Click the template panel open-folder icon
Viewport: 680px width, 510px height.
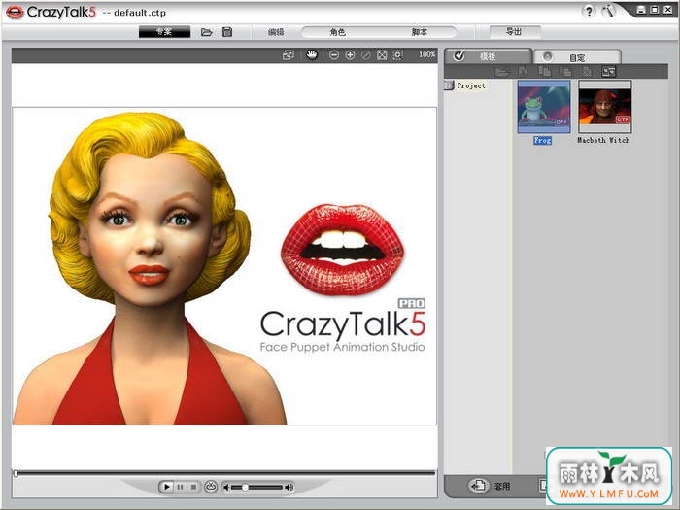coord(502,72)
